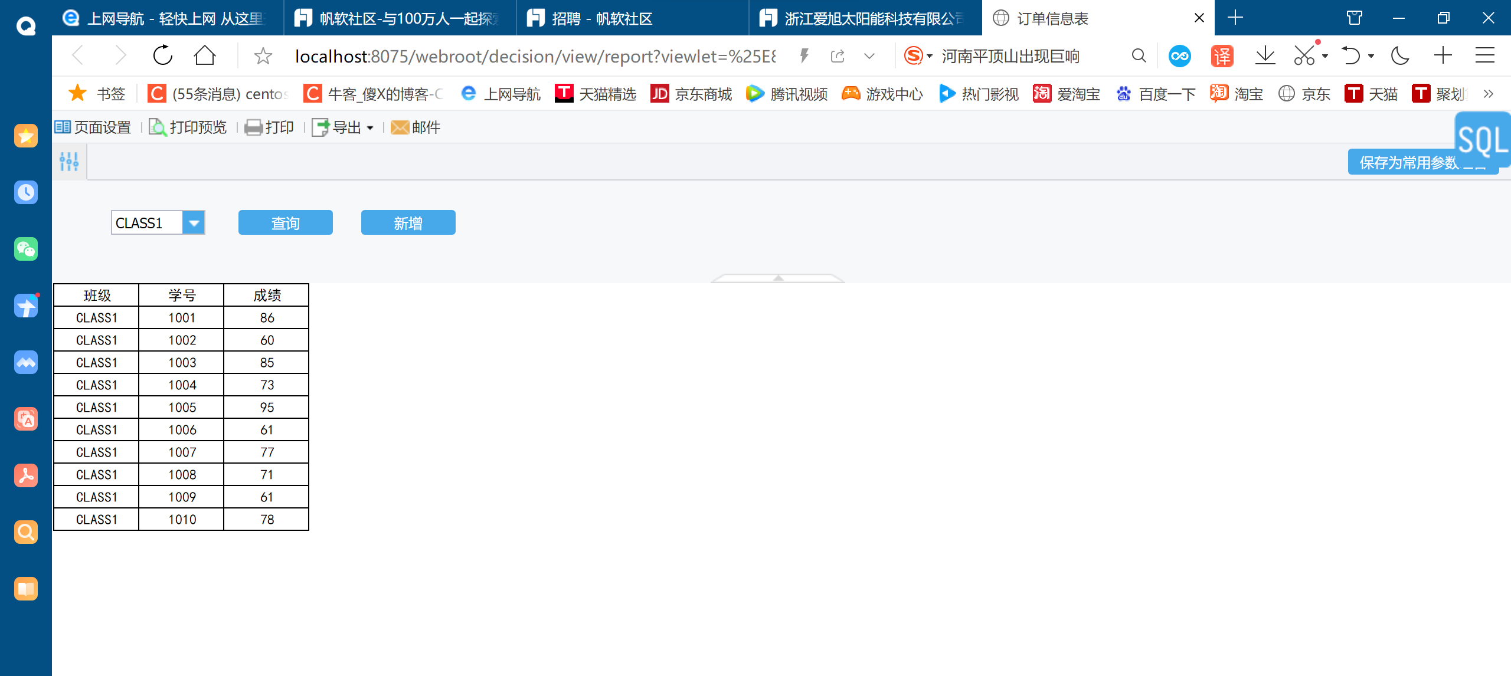Bookmark this page with the star icon
The image size is (1511, 676).
click(263, 56)
